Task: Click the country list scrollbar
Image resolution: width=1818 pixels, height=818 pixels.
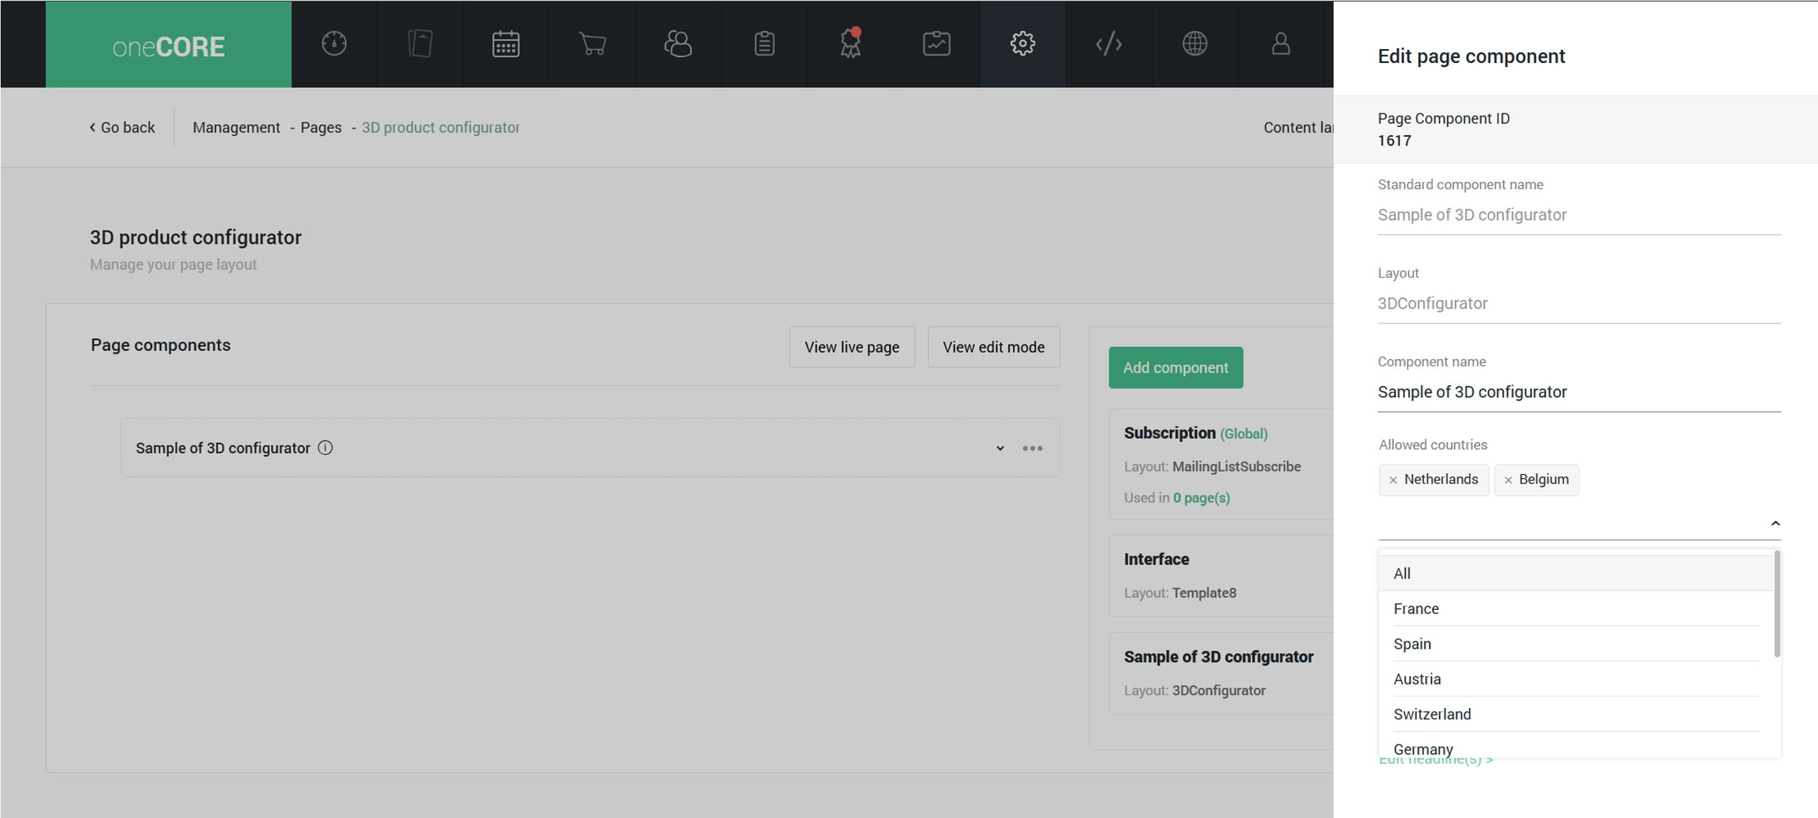Action: point(1776,604)
